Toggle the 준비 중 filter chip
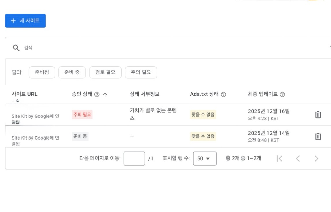 72,72
